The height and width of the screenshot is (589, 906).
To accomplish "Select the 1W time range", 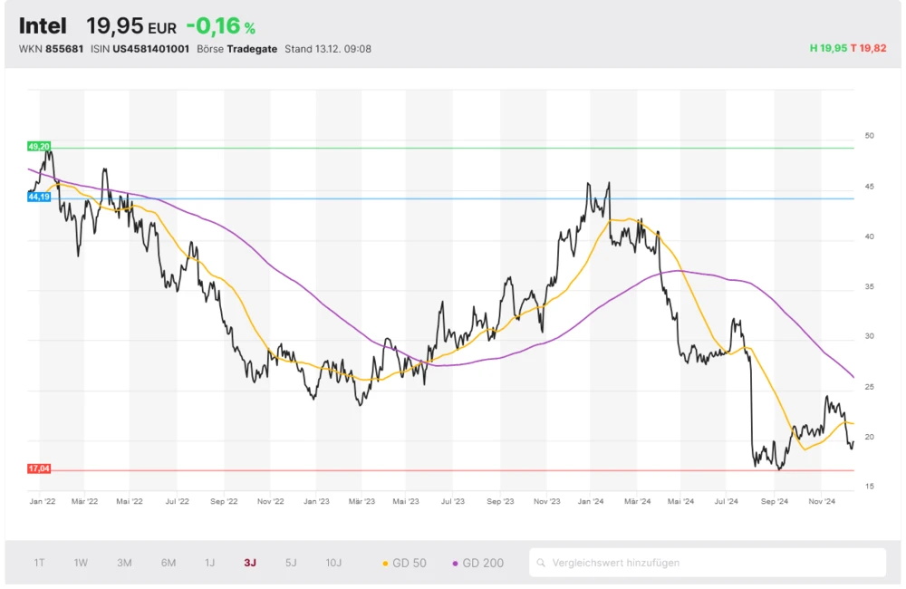I will click(x=81, y=563).
